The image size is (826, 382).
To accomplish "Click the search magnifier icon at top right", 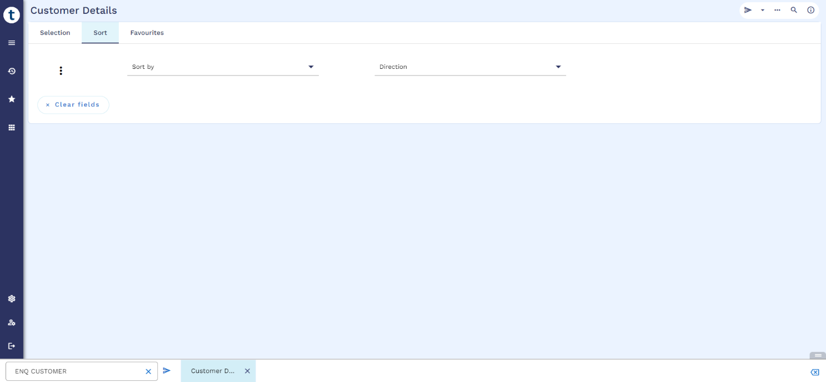I will coord(794,10).
